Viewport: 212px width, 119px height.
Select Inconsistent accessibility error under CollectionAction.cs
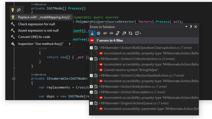point(151,64)
